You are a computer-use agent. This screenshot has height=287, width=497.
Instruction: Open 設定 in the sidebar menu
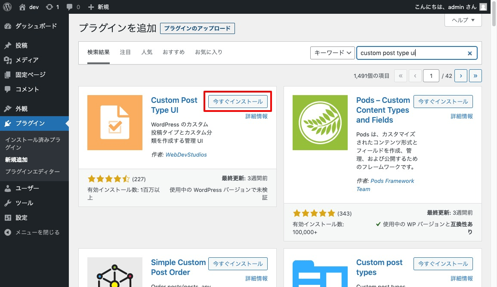[22, 218]
